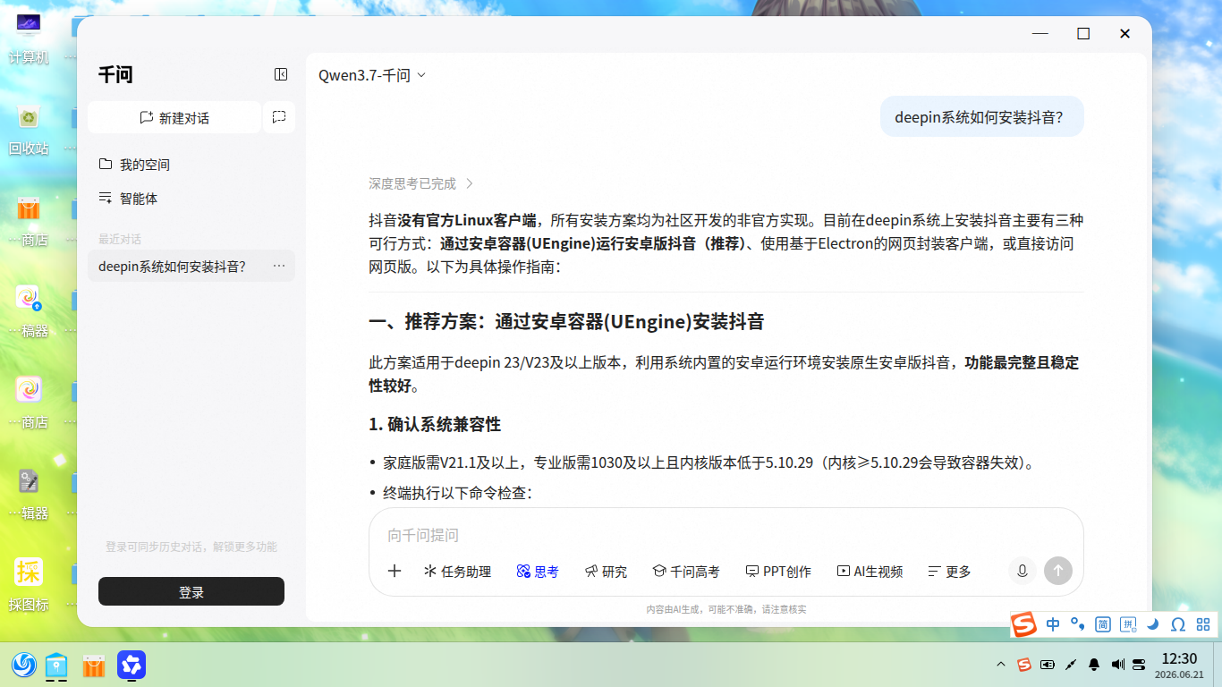Click the send arrow button
Viewport: 1222px width, 687px height.
click(1058, 571)
